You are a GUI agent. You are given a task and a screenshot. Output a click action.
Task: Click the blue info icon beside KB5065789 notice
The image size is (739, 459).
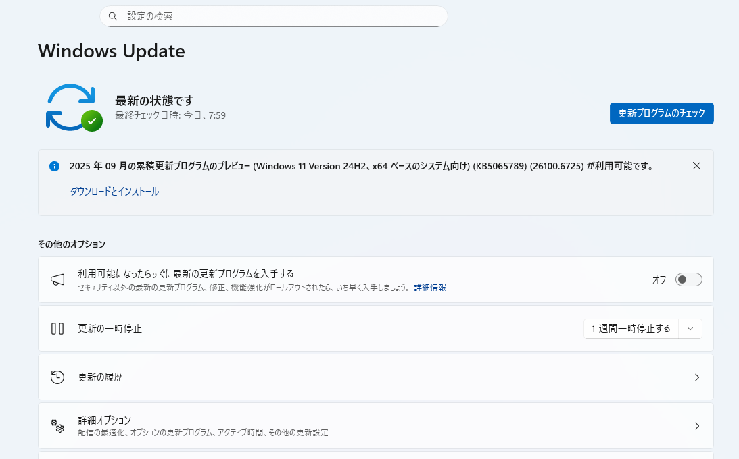[55, 166]
